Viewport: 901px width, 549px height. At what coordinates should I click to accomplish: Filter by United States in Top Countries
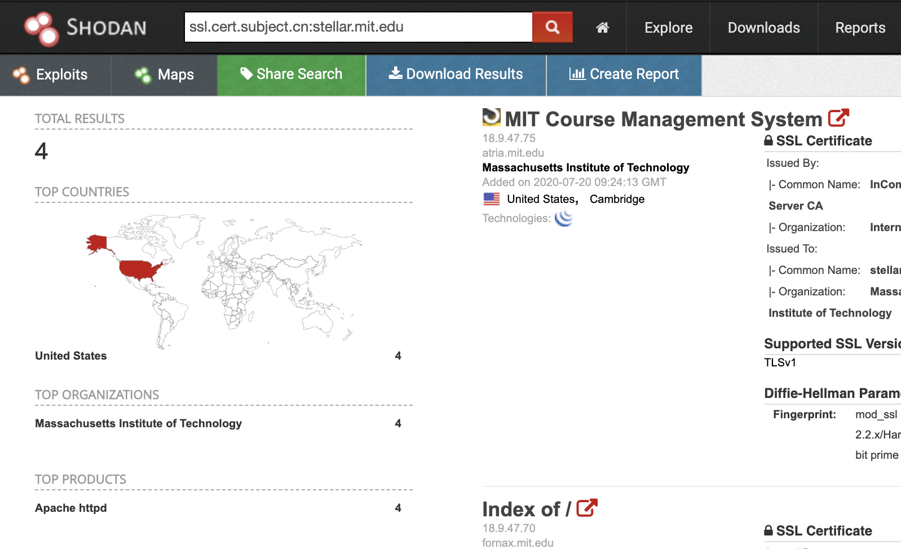point(71,356)
